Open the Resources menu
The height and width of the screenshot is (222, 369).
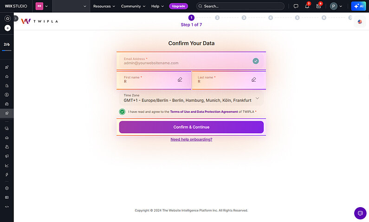click(x=104, y=7)
